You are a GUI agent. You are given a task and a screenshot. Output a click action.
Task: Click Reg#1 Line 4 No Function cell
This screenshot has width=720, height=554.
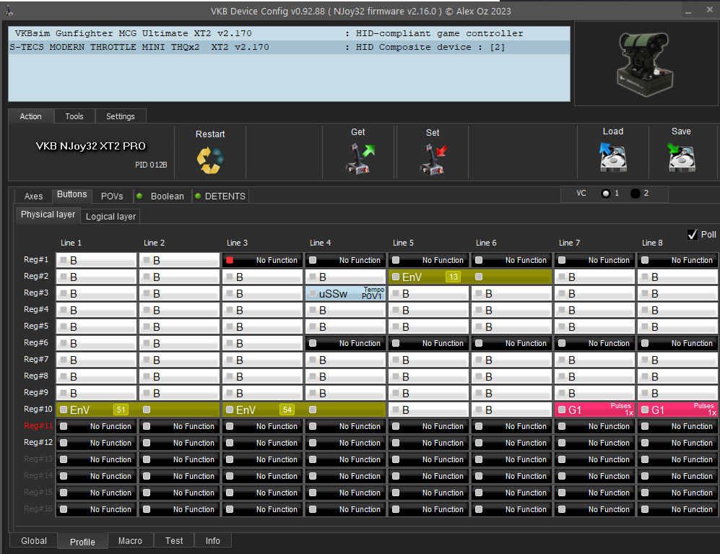[x=345, y=260]
